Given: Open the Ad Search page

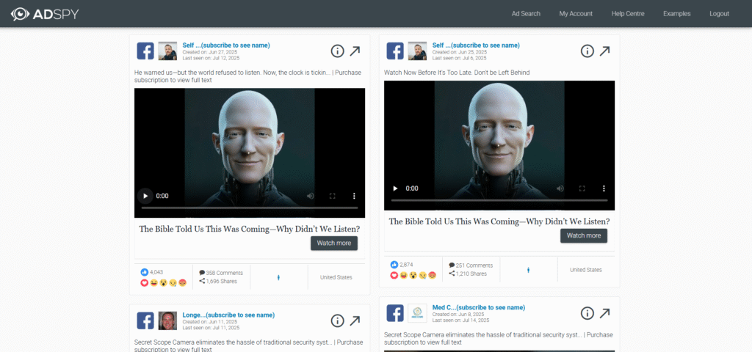Looking at the screenshot, I should [526, 14].
